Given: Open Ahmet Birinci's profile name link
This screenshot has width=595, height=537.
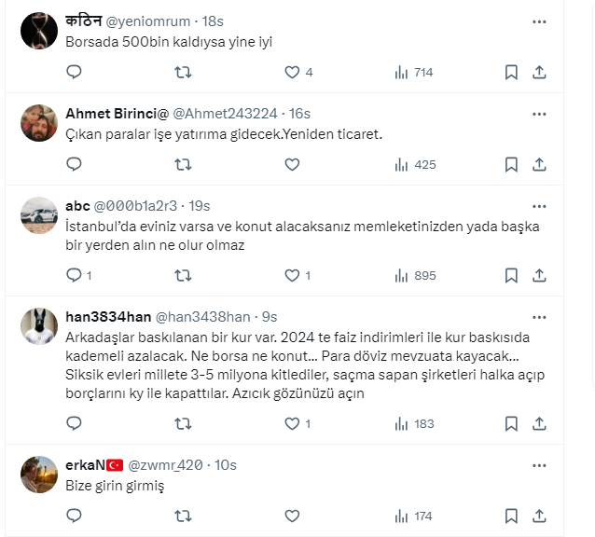Looking at the screenshot, I should (117, 113).
